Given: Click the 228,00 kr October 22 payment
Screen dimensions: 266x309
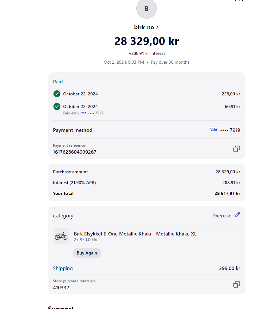Looking at the screenshot, I should (146, 94).
